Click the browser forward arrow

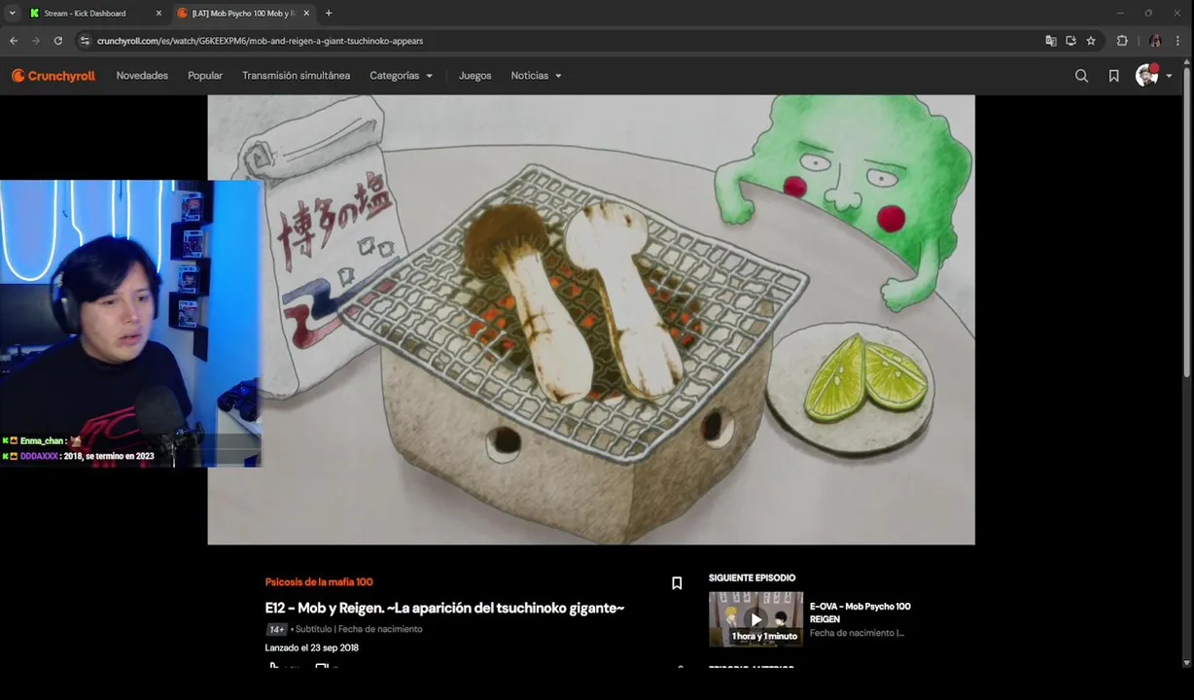click(36, 41)
